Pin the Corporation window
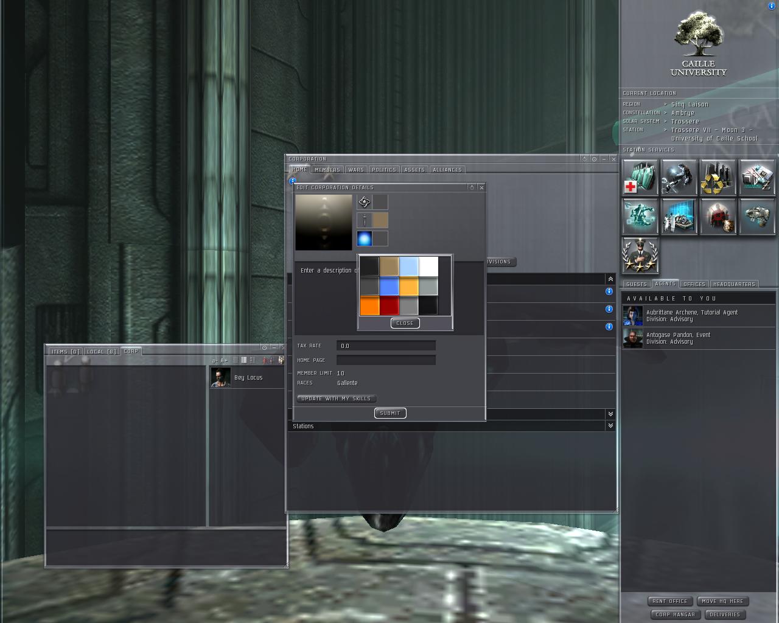The width and height of the screenshot is (779, 623). click(x=585, y=159)
